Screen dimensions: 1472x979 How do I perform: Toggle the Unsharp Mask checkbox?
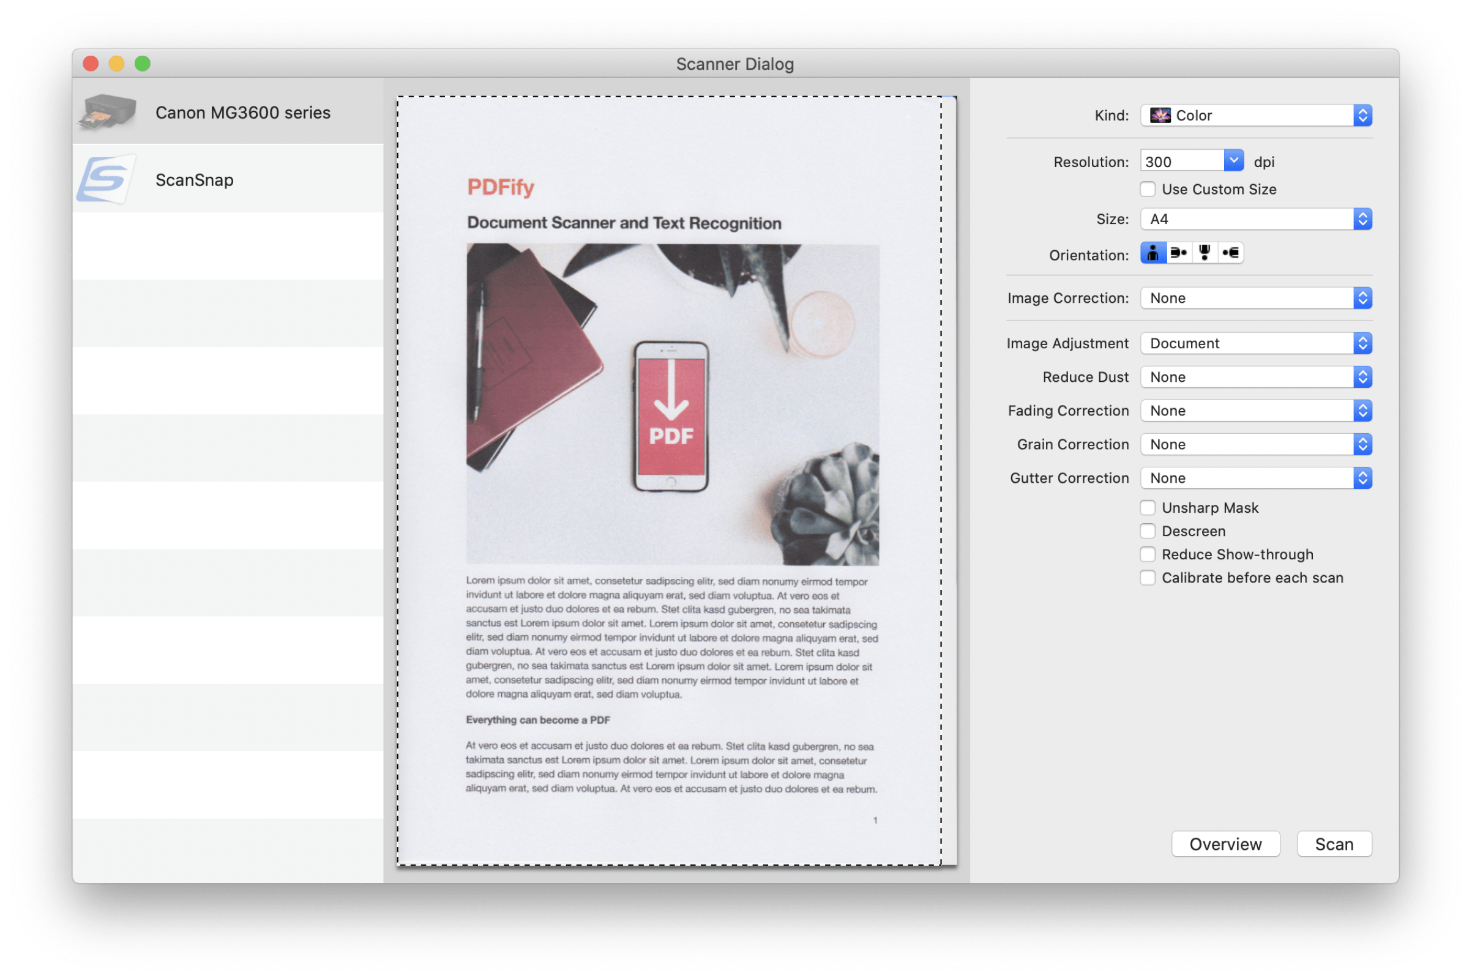pos(1147,508)
